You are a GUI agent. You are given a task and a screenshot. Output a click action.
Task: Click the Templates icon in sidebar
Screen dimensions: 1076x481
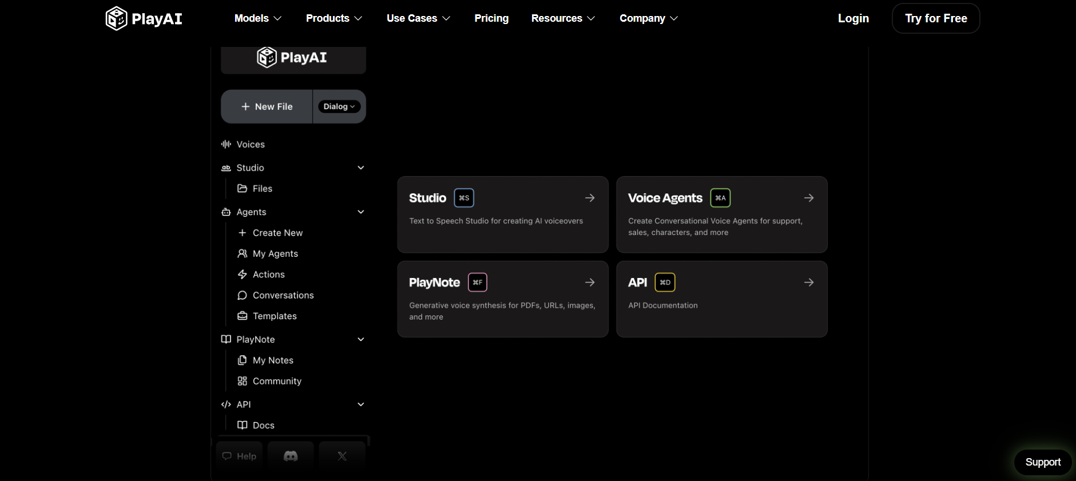coord(243,316)
